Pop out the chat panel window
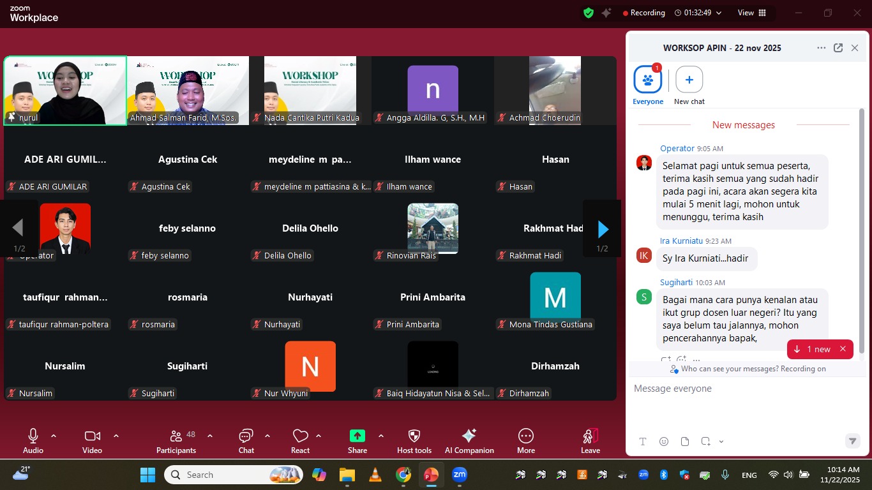The width and height of the screenshot is (872, 490). click(x=838, y=48)
